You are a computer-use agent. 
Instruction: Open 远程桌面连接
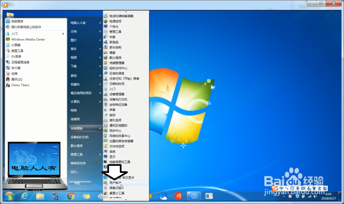click(x=18, y=62)
